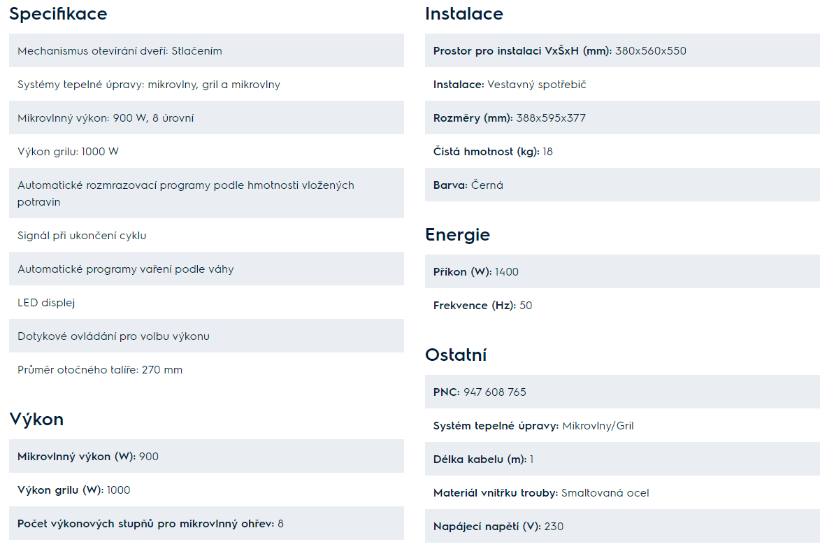Select the Mikrovlnný výkon 900 W, 8 úrovní row
The height and width of the screenshot is (549, 827).
point(206,117)
